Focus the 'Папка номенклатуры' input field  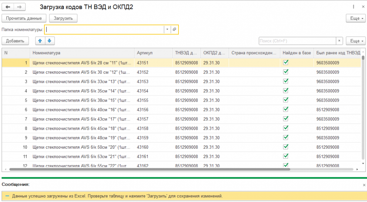click(104, 29)
